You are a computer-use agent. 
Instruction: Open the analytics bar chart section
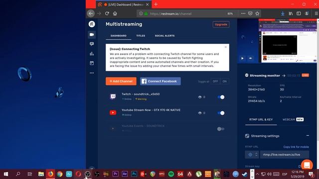click(x=92, y=54)
